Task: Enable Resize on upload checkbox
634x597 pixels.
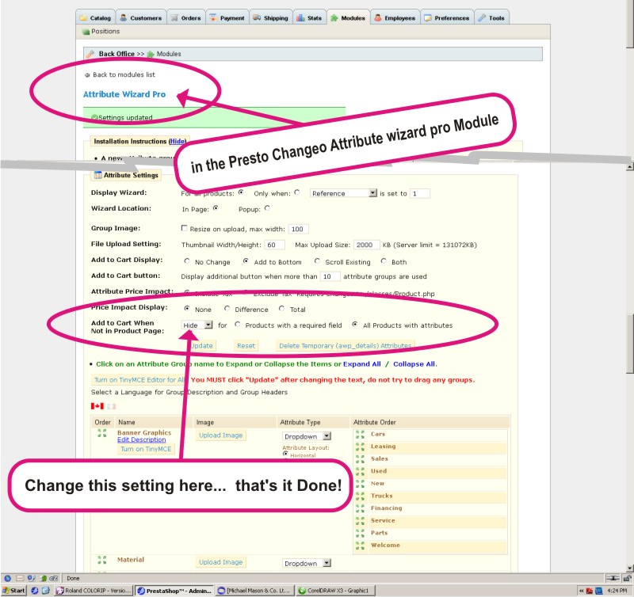Action: [184, 228]
